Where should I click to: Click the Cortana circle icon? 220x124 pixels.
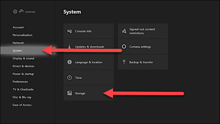coord(124,46)
